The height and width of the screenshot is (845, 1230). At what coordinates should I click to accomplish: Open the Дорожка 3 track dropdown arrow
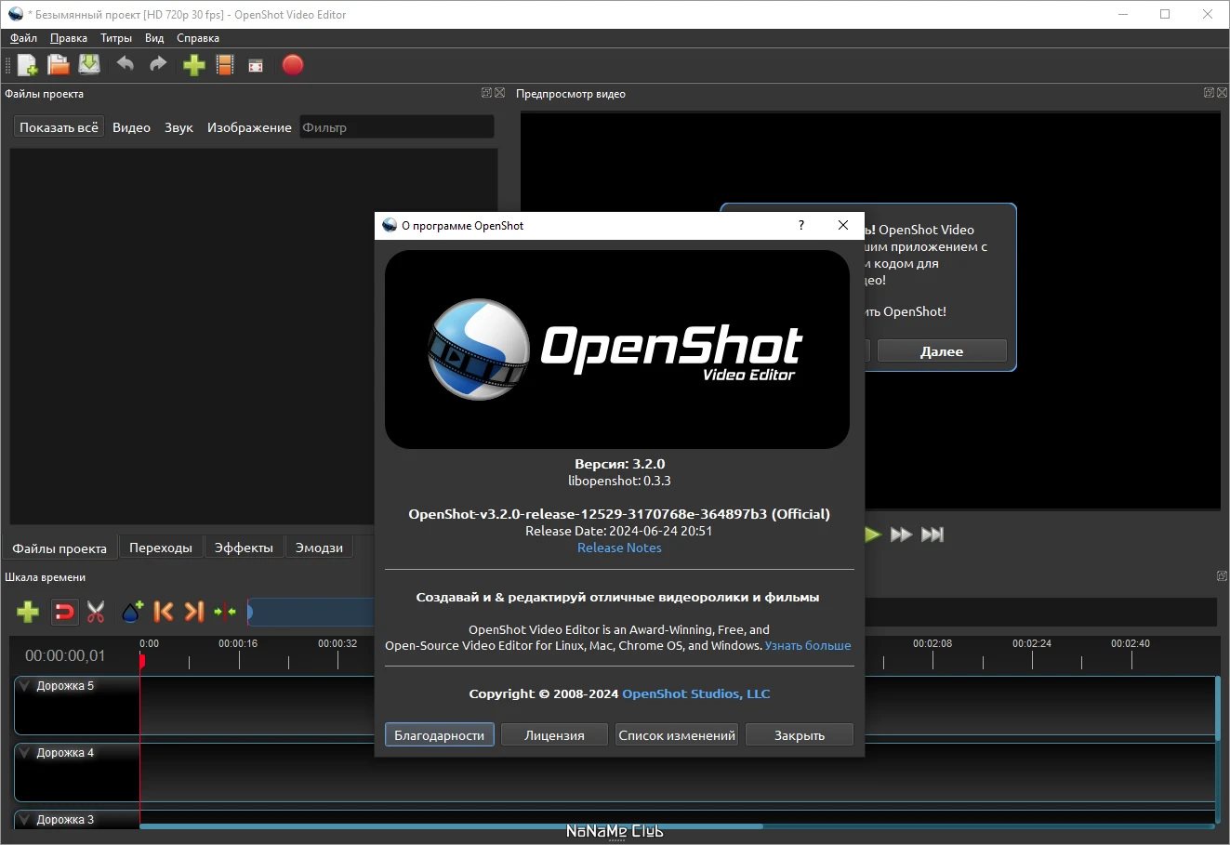tap(25, 820)
